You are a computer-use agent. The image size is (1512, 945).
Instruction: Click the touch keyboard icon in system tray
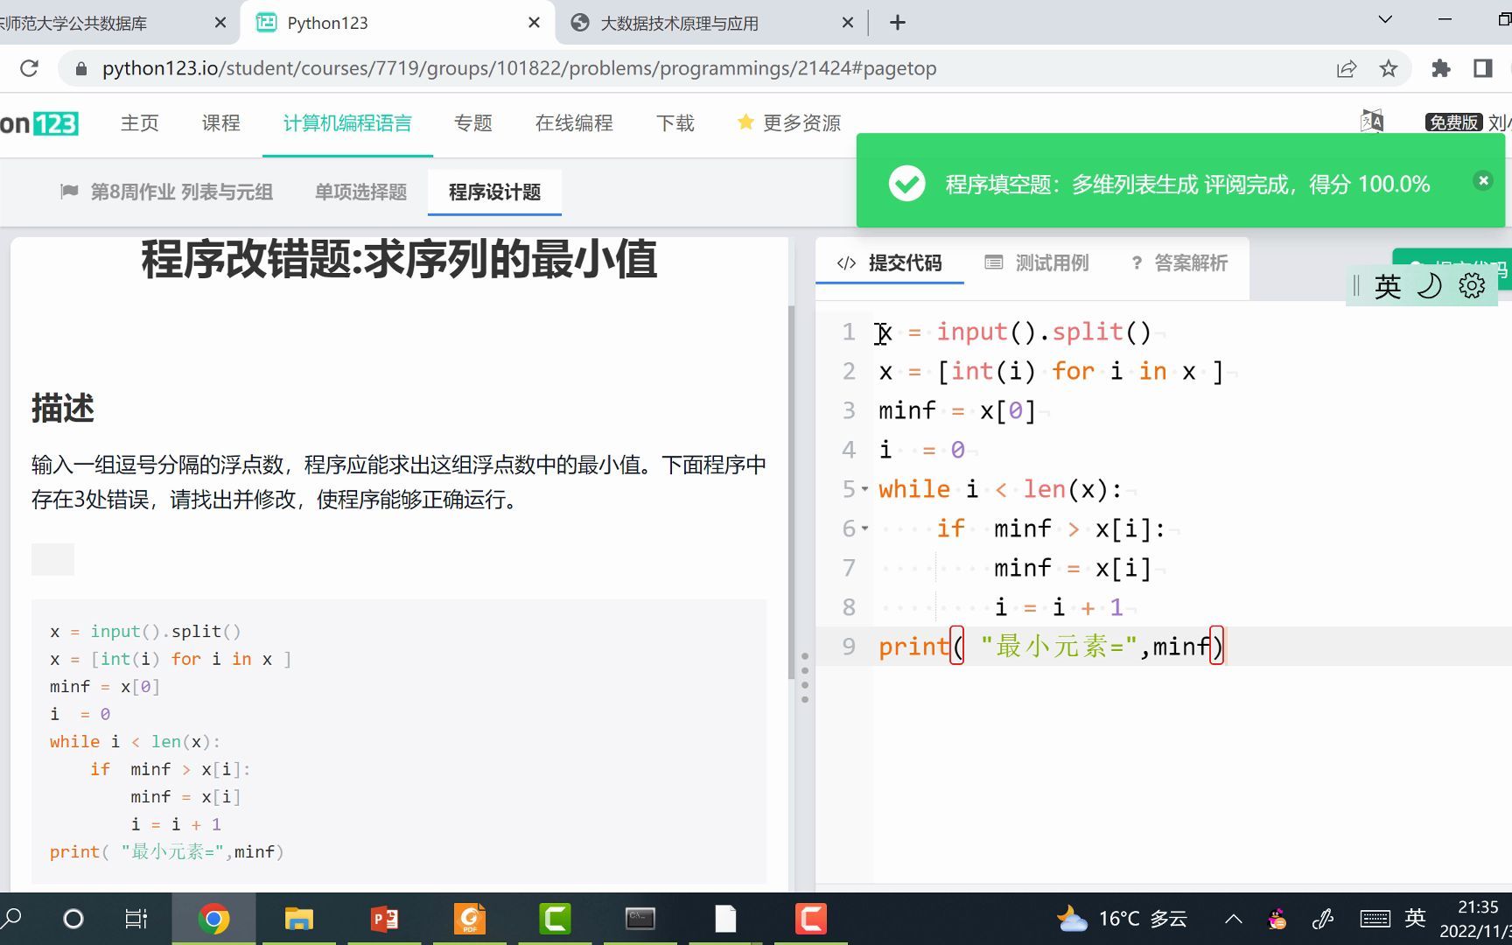tap(1374, 918)
